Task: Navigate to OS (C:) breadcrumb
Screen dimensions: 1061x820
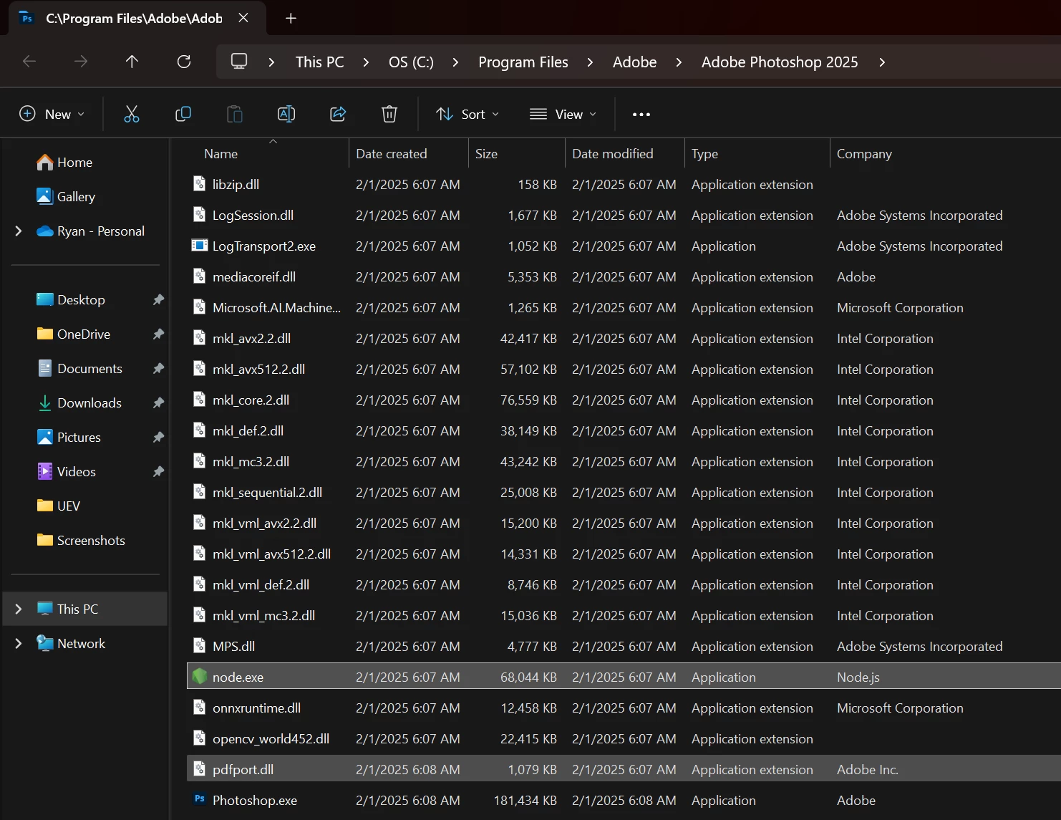Action: point(411,62)
